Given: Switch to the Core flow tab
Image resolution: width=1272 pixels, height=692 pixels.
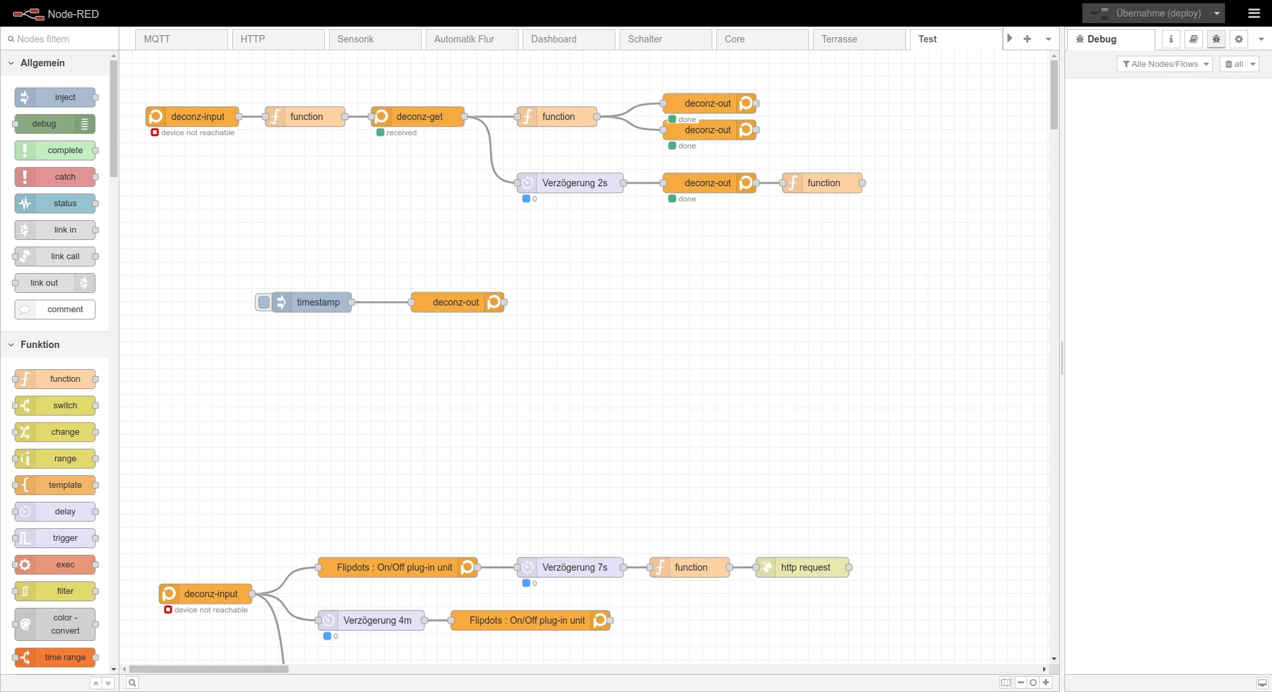Looking at the screenshot, I should [763, 39].
